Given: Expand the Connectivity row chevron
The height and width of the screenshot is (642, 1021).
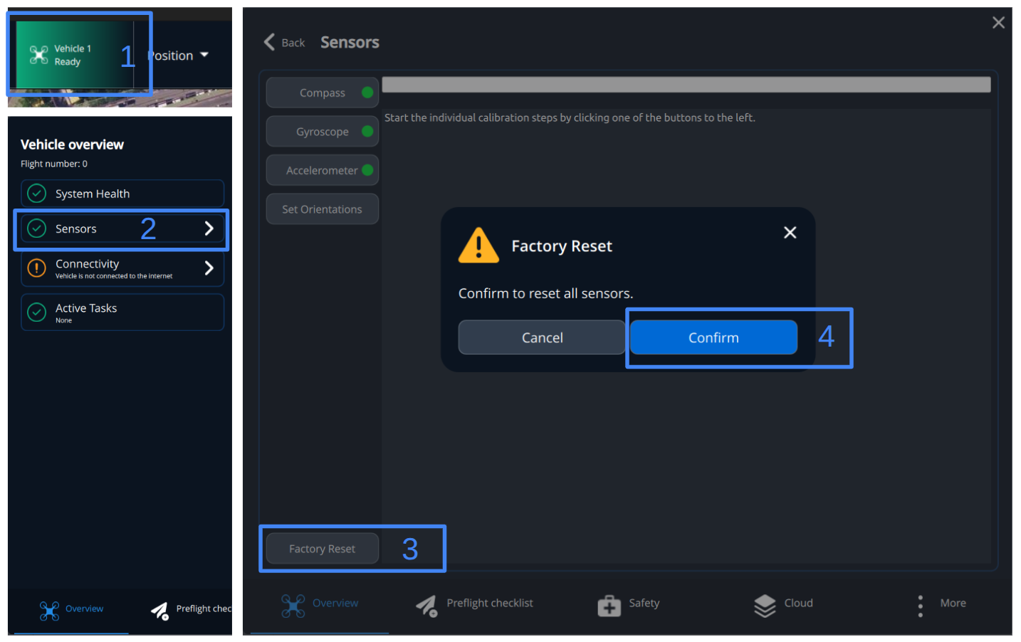Looking at the screenshot, I should click(x=209, y=268).
